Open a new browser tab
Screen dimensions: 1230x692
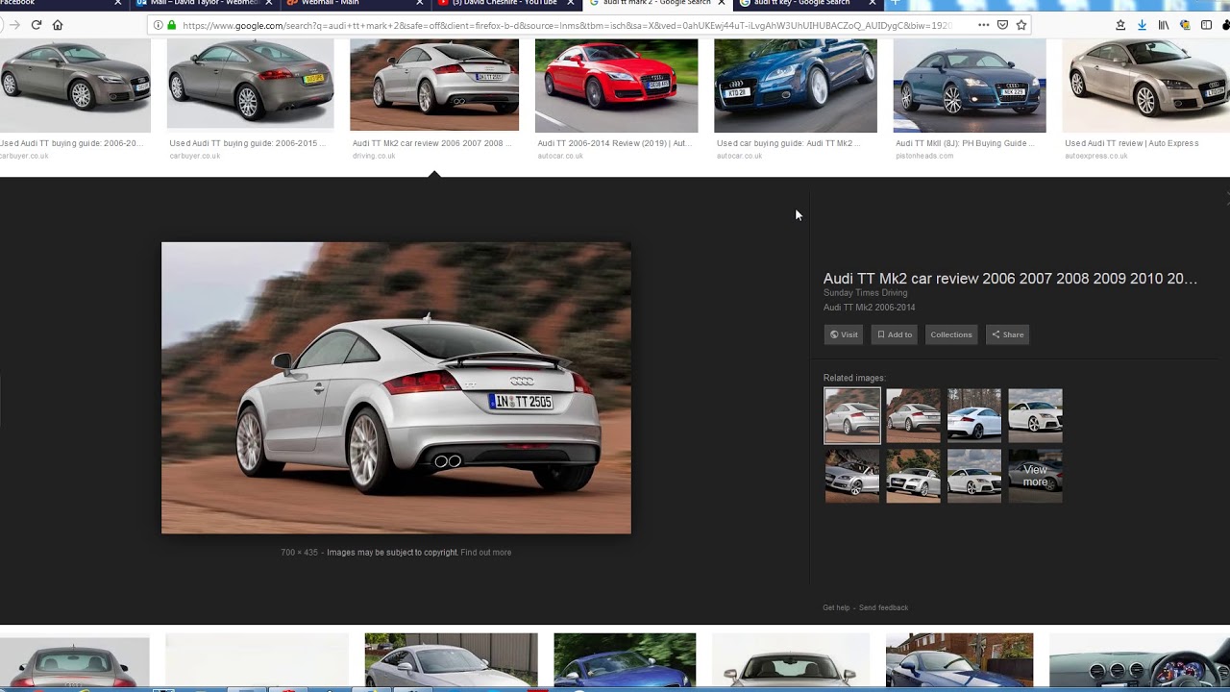tap(896, 3)
